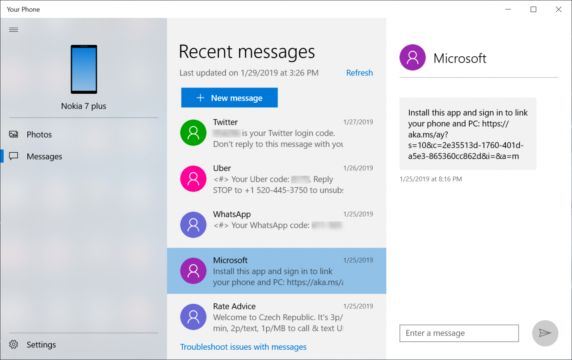Click the Microsoft name in conversation header
This screenshot has width=572, height=360.
[x=460, y=58]
